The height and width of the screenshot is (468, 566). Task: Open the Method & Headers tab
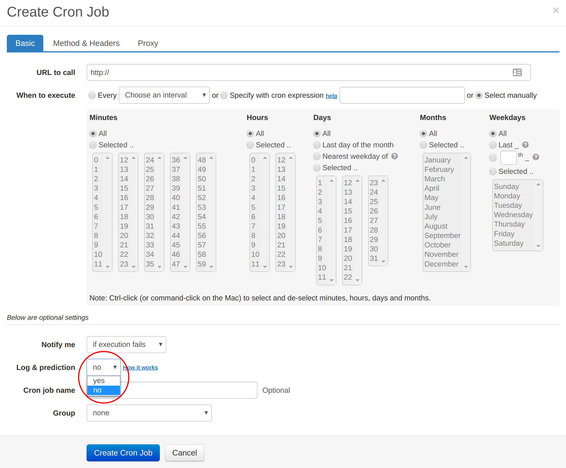tap(86, 43)
